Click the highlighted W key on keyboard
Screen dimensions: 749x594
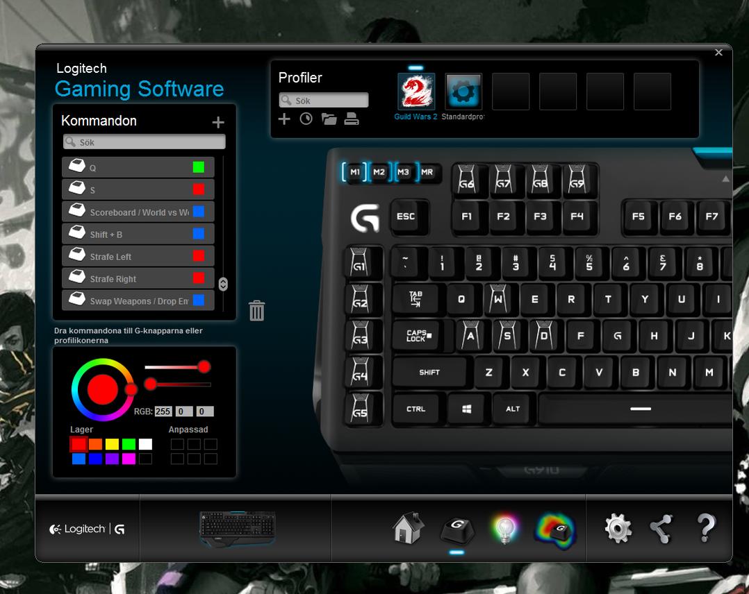coord(497,298)
